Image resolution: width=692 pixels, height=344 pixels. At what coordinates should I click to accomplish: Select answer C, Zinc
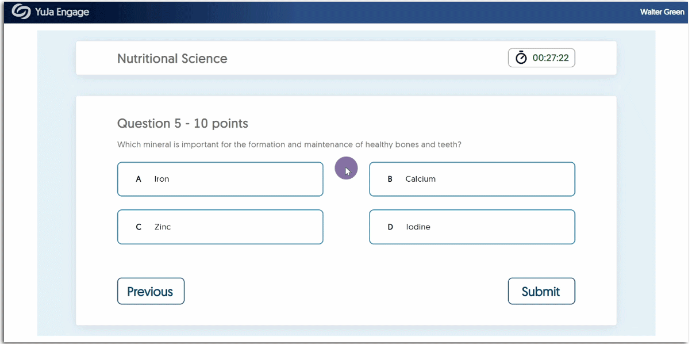coord(220,227)
